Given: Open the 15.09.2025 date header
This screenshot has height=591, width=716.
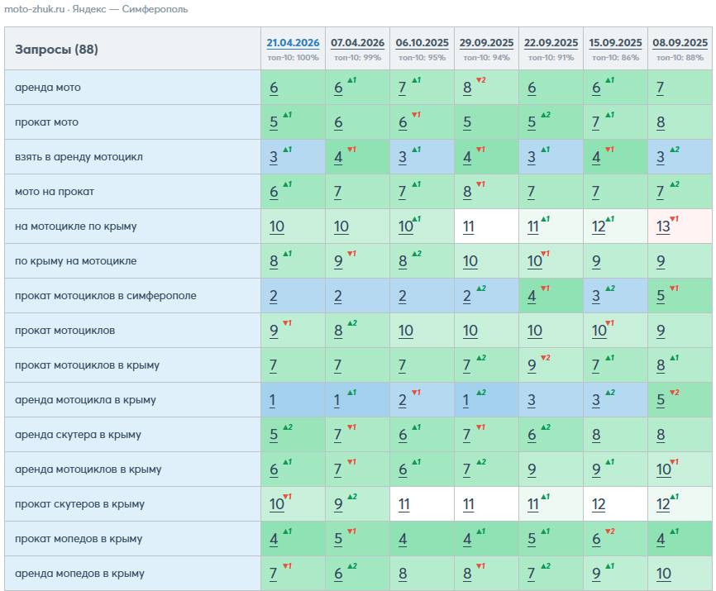Looking at the screenshot, I should 615,43.
